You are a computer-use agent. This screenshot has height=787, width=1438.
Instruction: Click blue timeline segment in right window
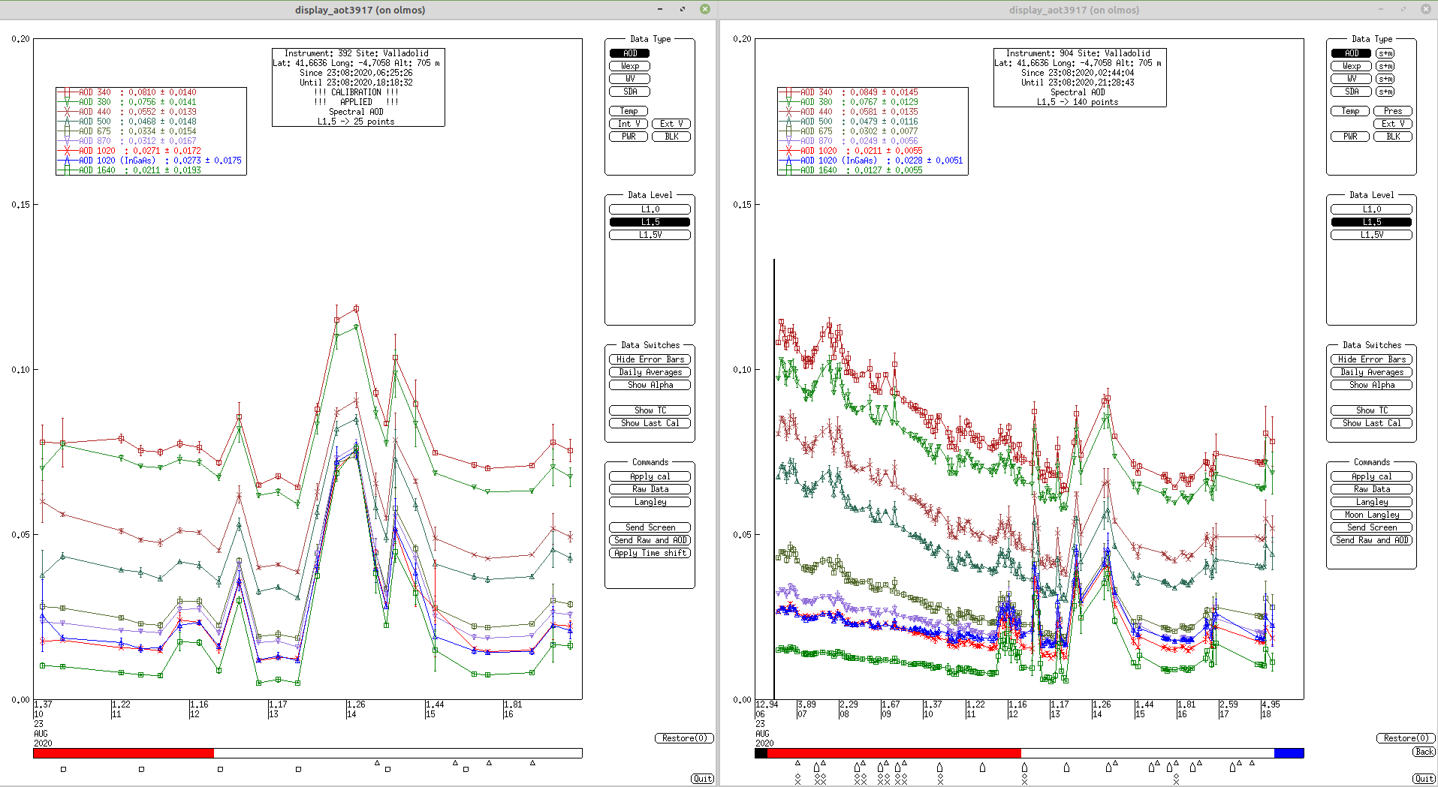[x=1289, y=752]
